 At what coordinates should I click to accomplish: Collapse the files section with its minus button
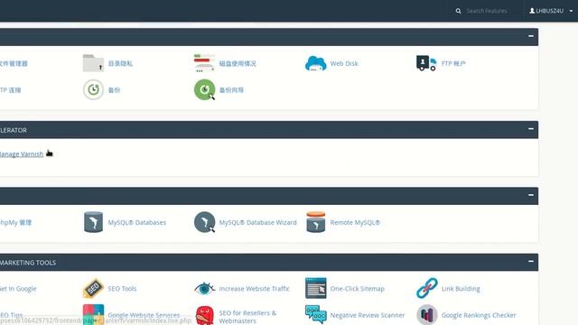tap(531, 36)
